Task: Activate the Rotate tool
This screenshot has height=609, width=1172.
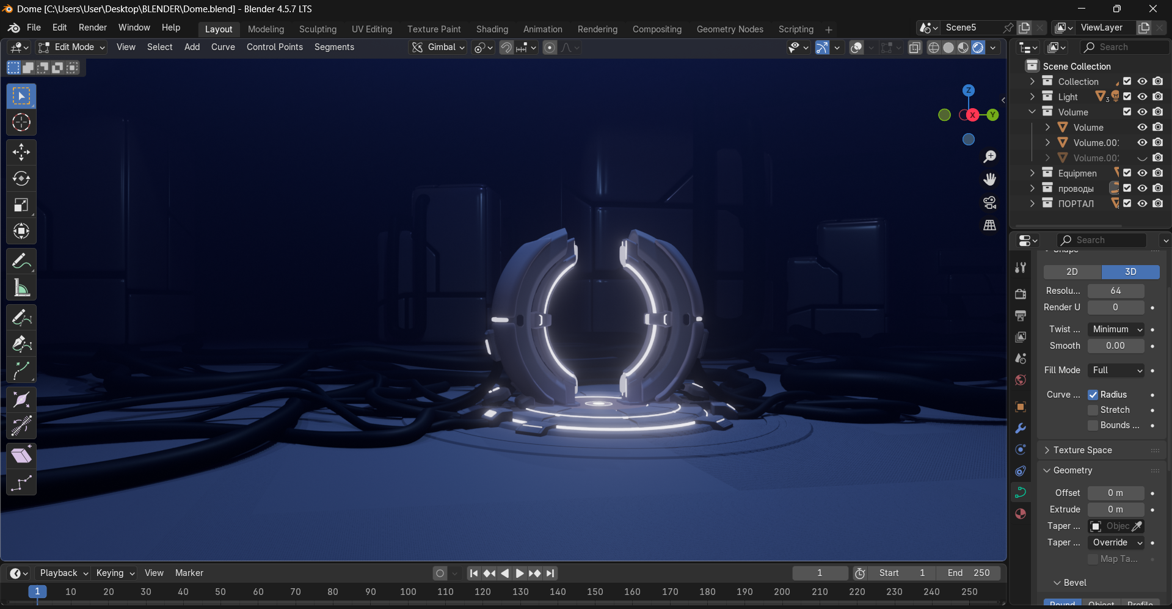Action: coord(21,178)
